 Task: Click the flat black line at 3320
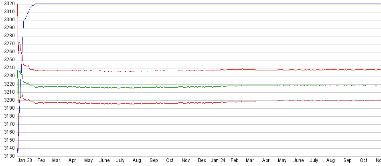201,4
